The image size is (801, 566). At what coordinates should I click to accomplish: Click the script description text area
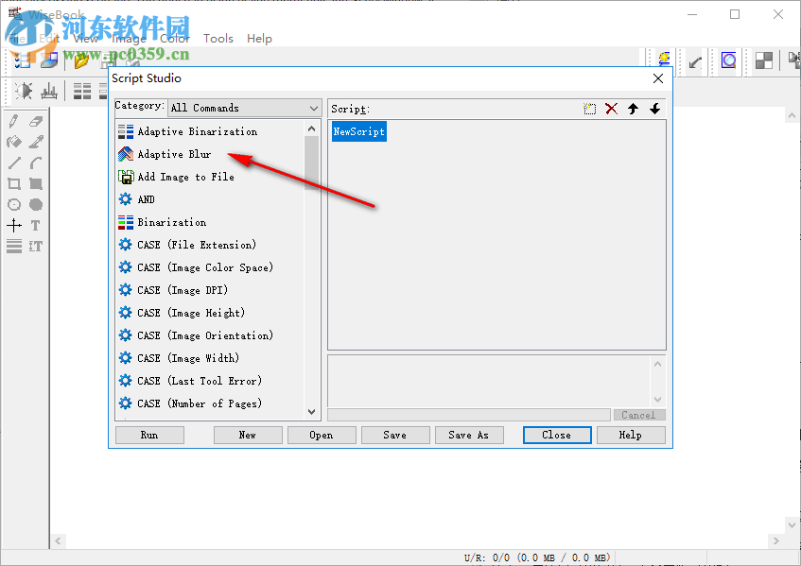click(489, 381)
